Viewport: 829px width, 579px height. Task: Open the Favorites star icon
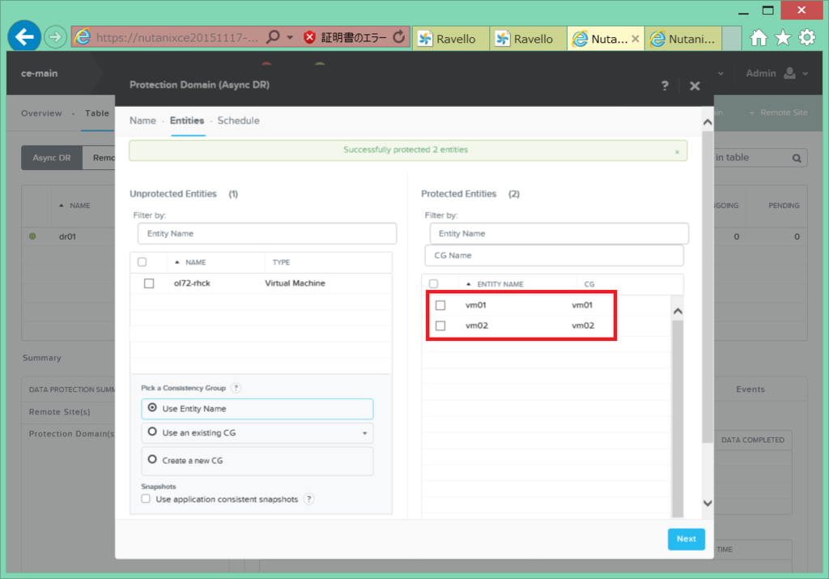pos(783,37)
